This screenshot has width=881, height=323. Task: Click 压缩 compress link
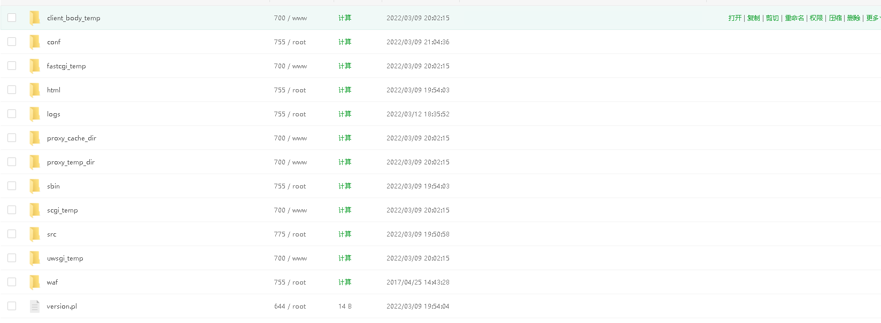click(835, 18)
